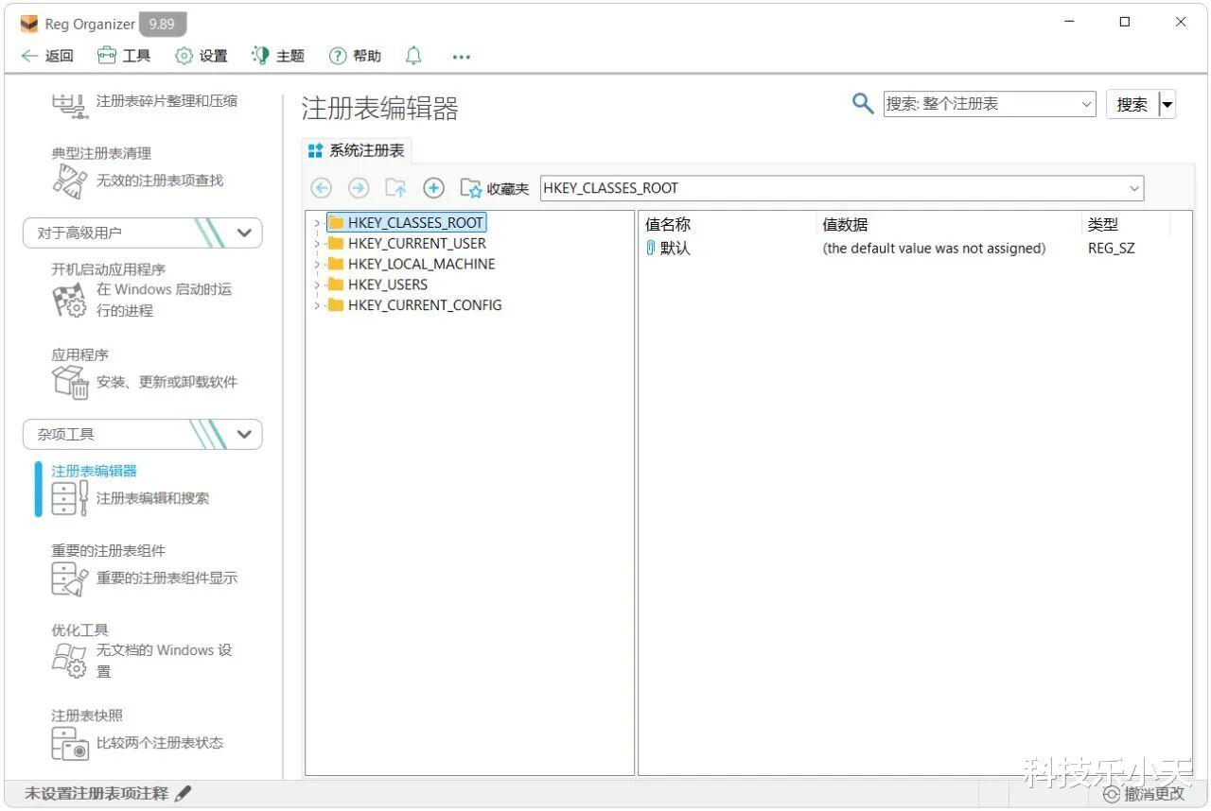The width and height of the screenshot is (1211, 811).
Task: Open the 收藏夹 favorites button
Action: (495, 188)
